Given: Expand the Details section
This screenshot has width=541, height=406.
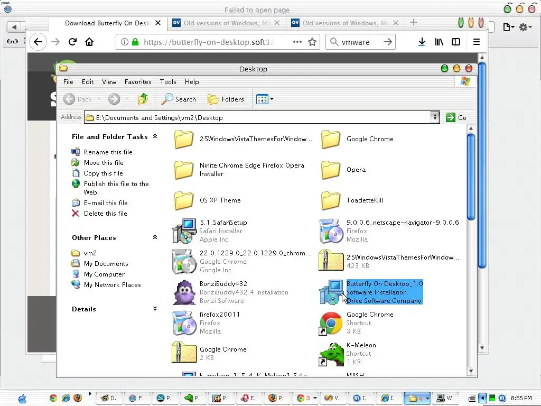Looking at the screenshot, I should point(155,309).
